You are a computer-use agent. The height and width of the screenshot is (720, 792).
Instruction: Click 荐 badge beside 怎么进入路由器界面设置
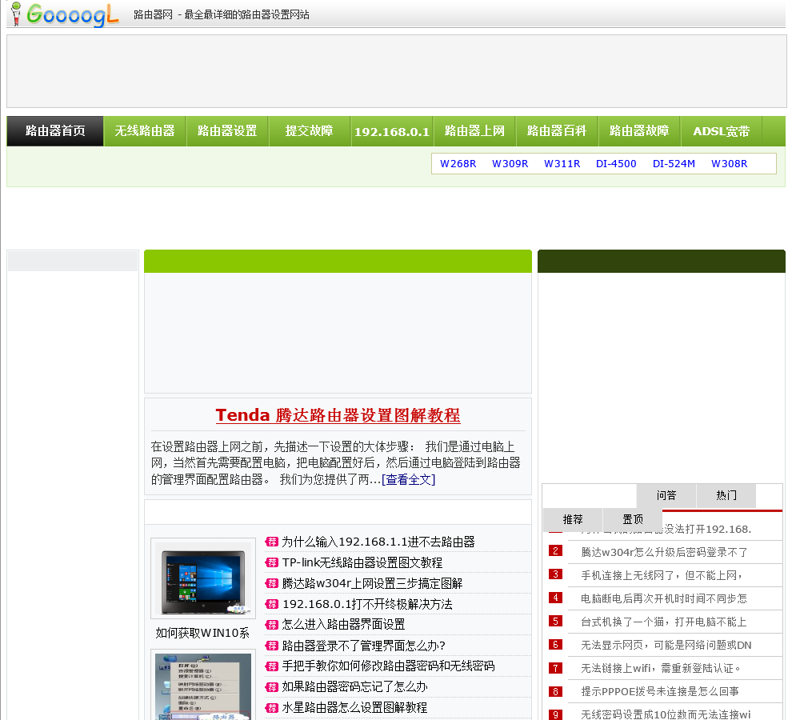[x=272, y=625]
